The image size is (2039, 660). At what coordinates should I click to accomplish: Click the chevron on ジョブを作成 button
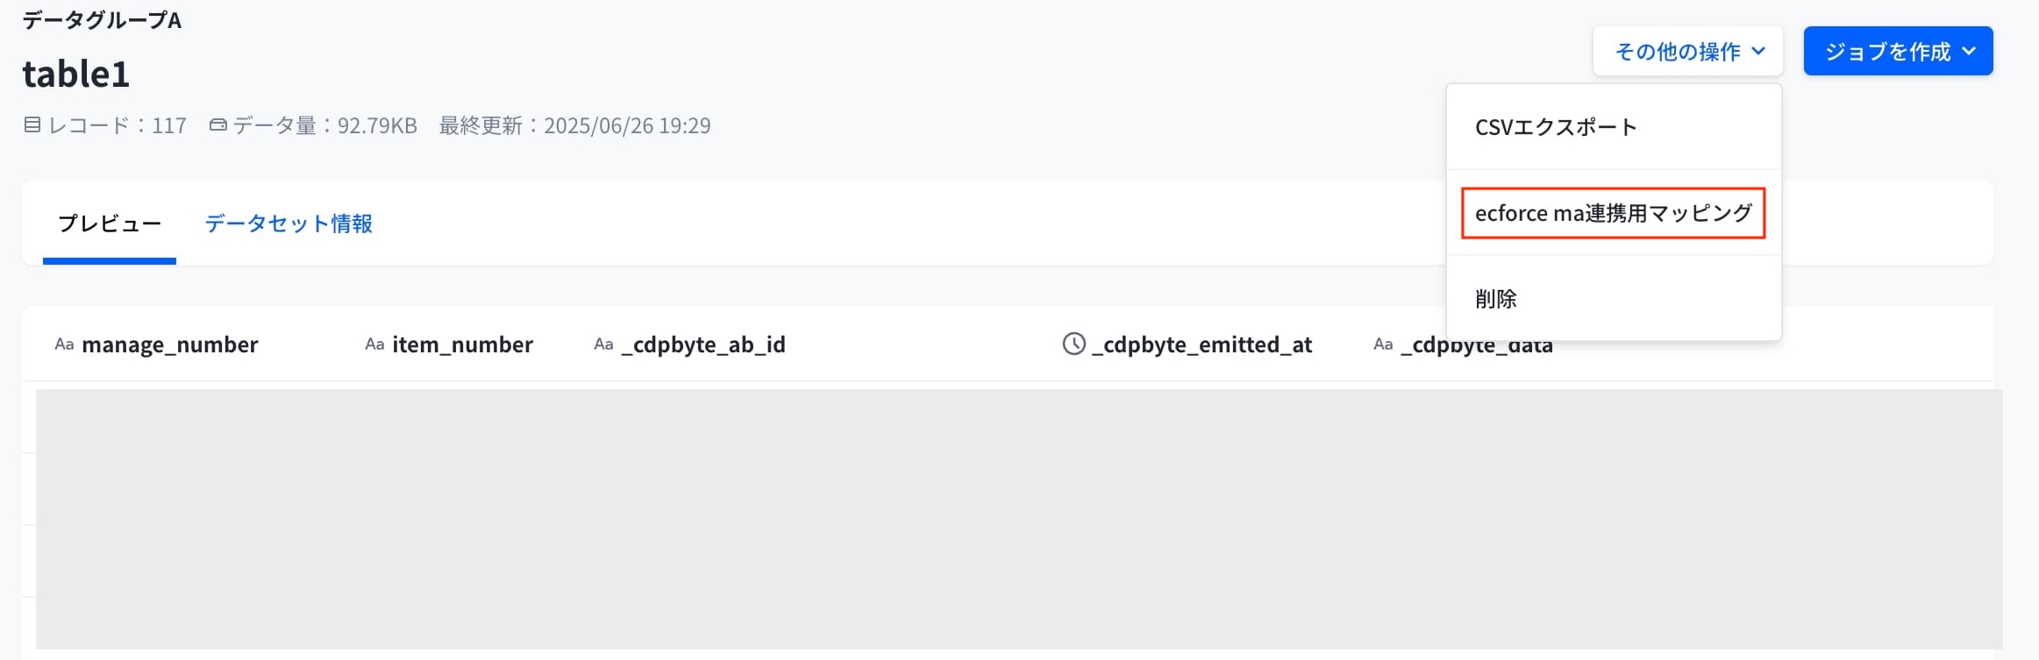[1969, 51]
